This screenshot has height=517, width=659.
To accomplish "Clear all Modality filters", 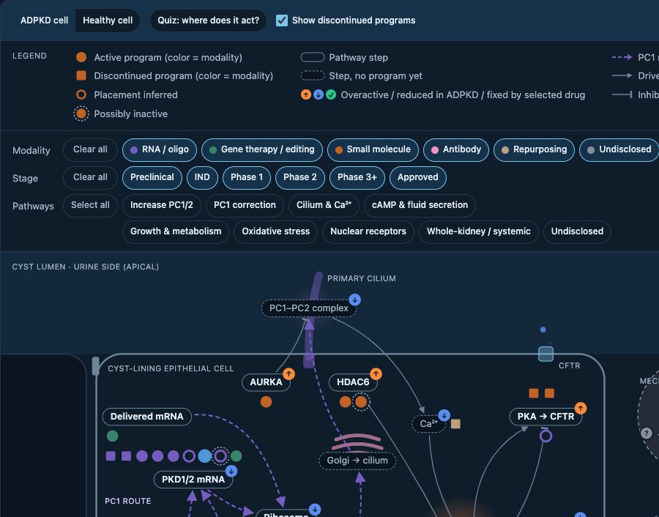I will click(90, 149).
